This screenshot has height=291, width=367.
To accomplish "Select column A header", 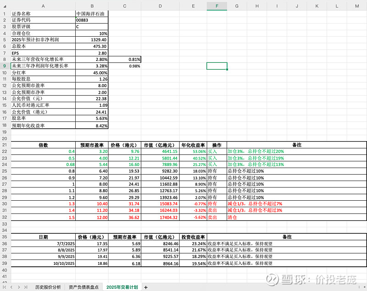I will pos(43,6).
